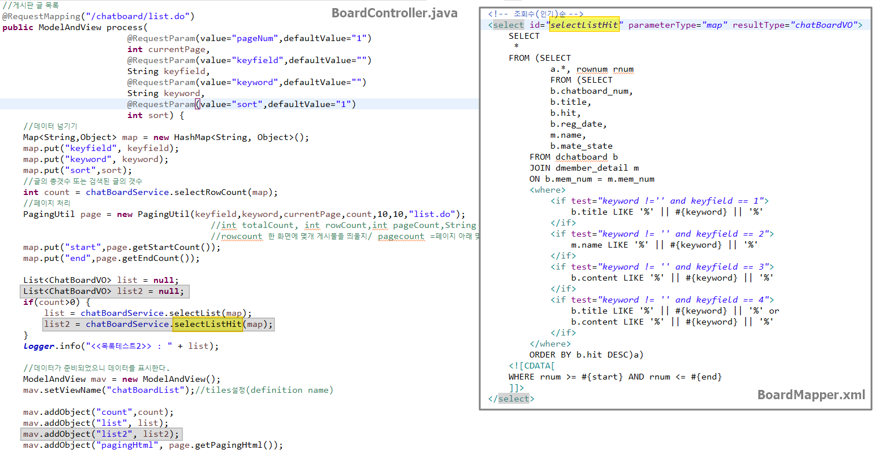Click the map.put("sort",sort); statement
Viewport: 879px width, 453px height.
[x=78, y=170]
